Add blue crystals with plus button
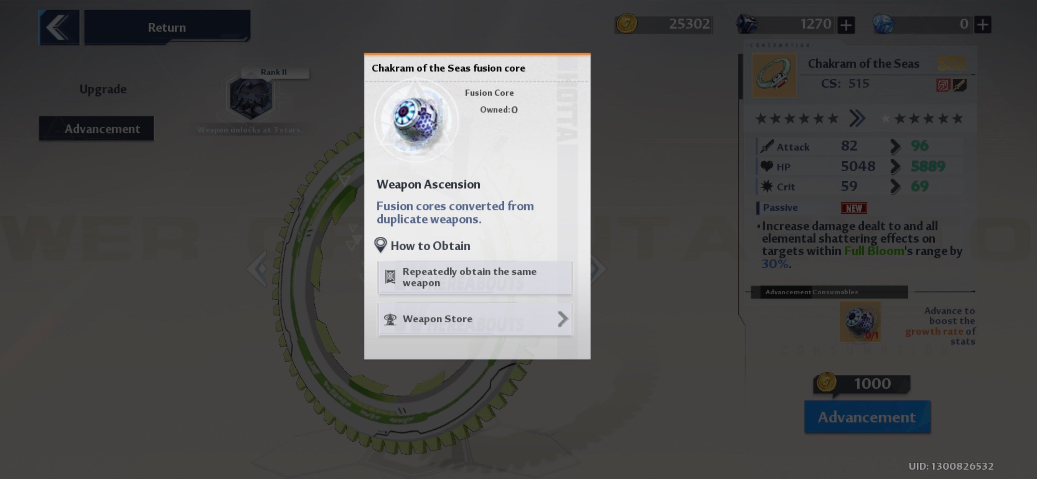Image resolution: width=1037 pixels, height=479 pixels. pyautogui.click(x=982, y=25)
